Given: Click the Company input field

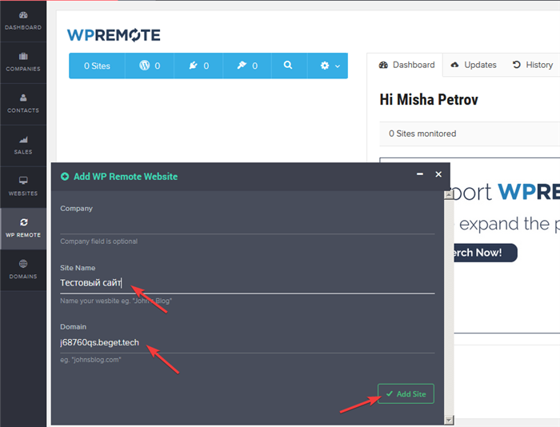Looking at the screenshot, I should pos(247,225).
